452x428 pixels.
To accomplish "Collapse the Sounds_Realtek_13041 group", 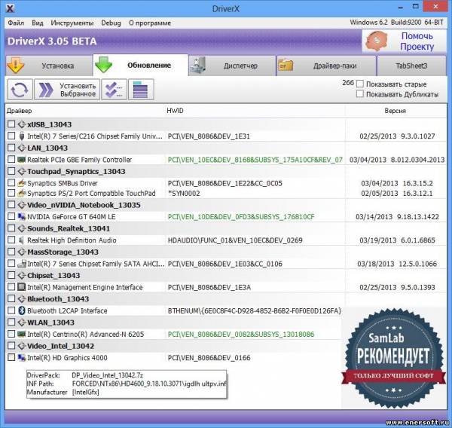I will click(x=21, y=228).
